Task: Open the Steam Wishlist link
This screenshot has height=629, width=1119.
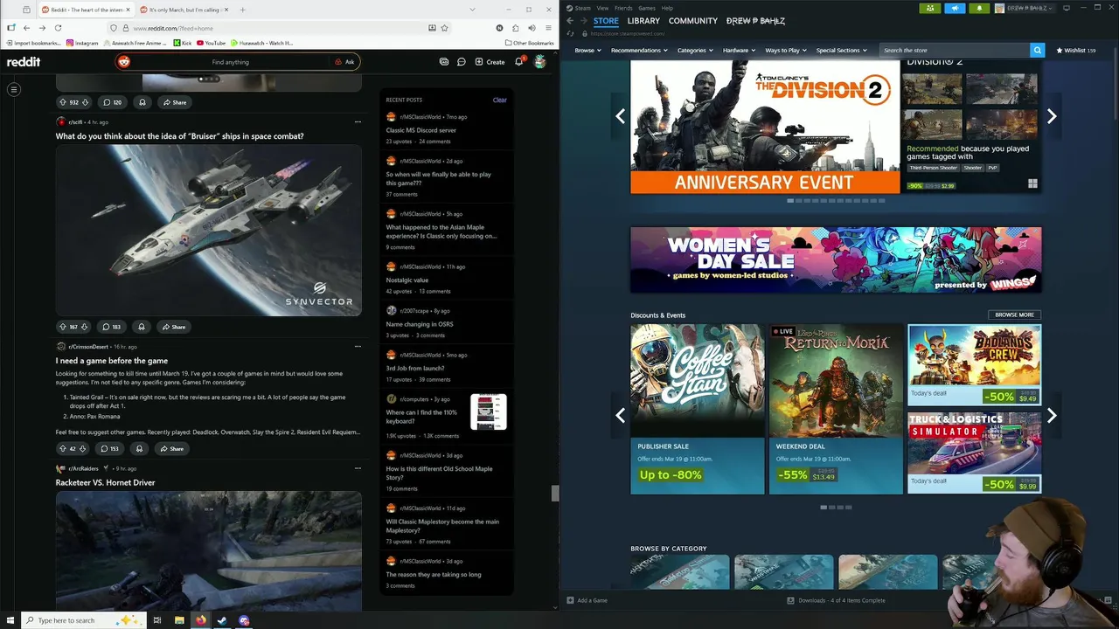Action: [x=1076, y=50]
